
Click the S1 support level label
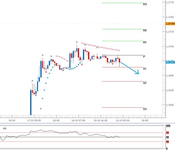coord(145,69)
